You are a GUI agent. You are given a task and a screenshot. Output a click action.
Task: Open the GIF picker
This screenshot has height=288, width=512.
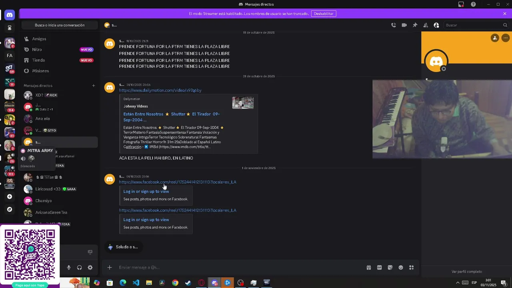[x=380, y=268]
